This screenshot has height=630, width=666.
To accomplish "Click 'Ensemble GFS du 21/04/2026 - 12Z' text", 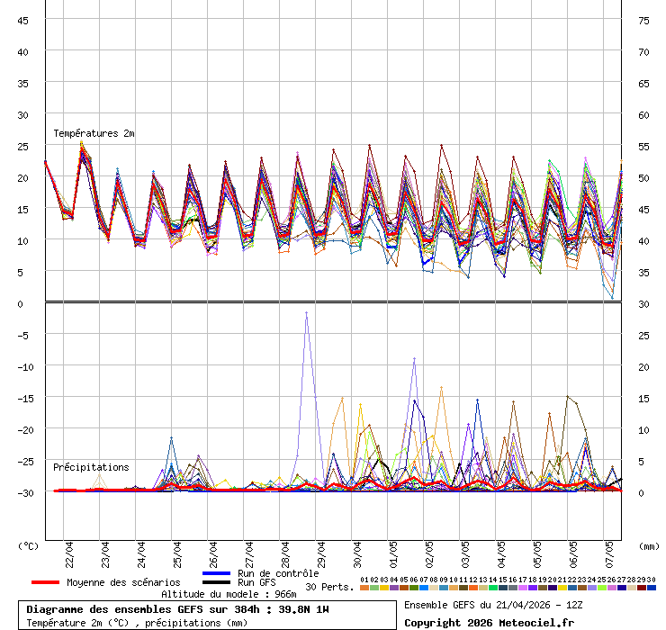I will pyautogui.click(x=494, y=605).
